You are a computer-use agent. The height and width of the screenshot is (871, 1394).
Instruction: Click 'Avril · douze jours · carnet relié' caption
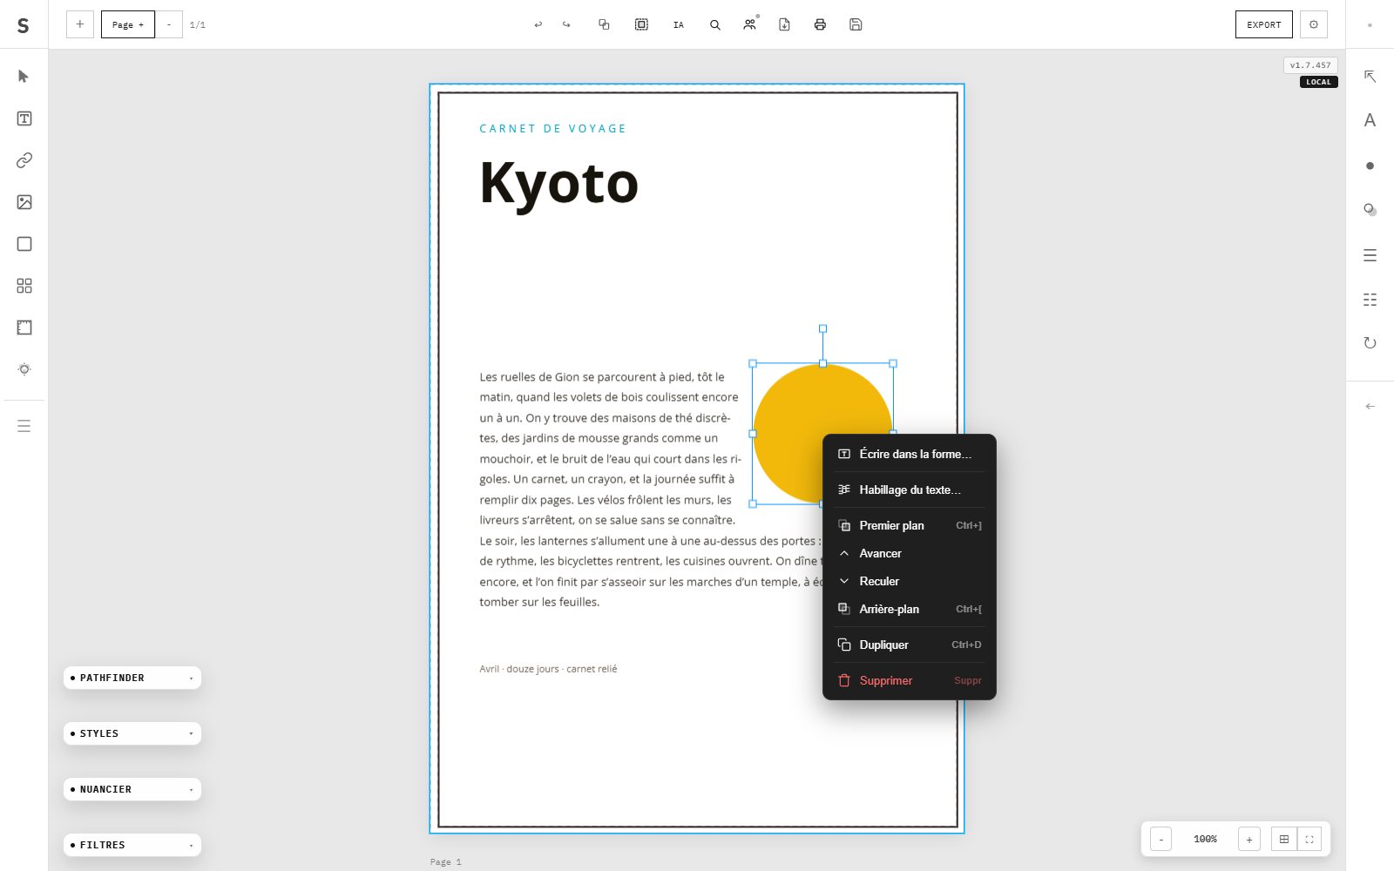tap(548, 669)
